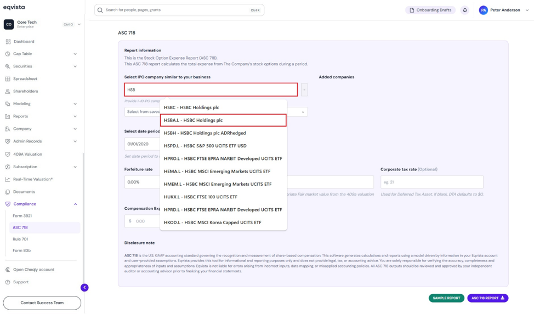Choose HSBA.L - HSBC Holdings plc suggestion

click(x=223, y=120)
